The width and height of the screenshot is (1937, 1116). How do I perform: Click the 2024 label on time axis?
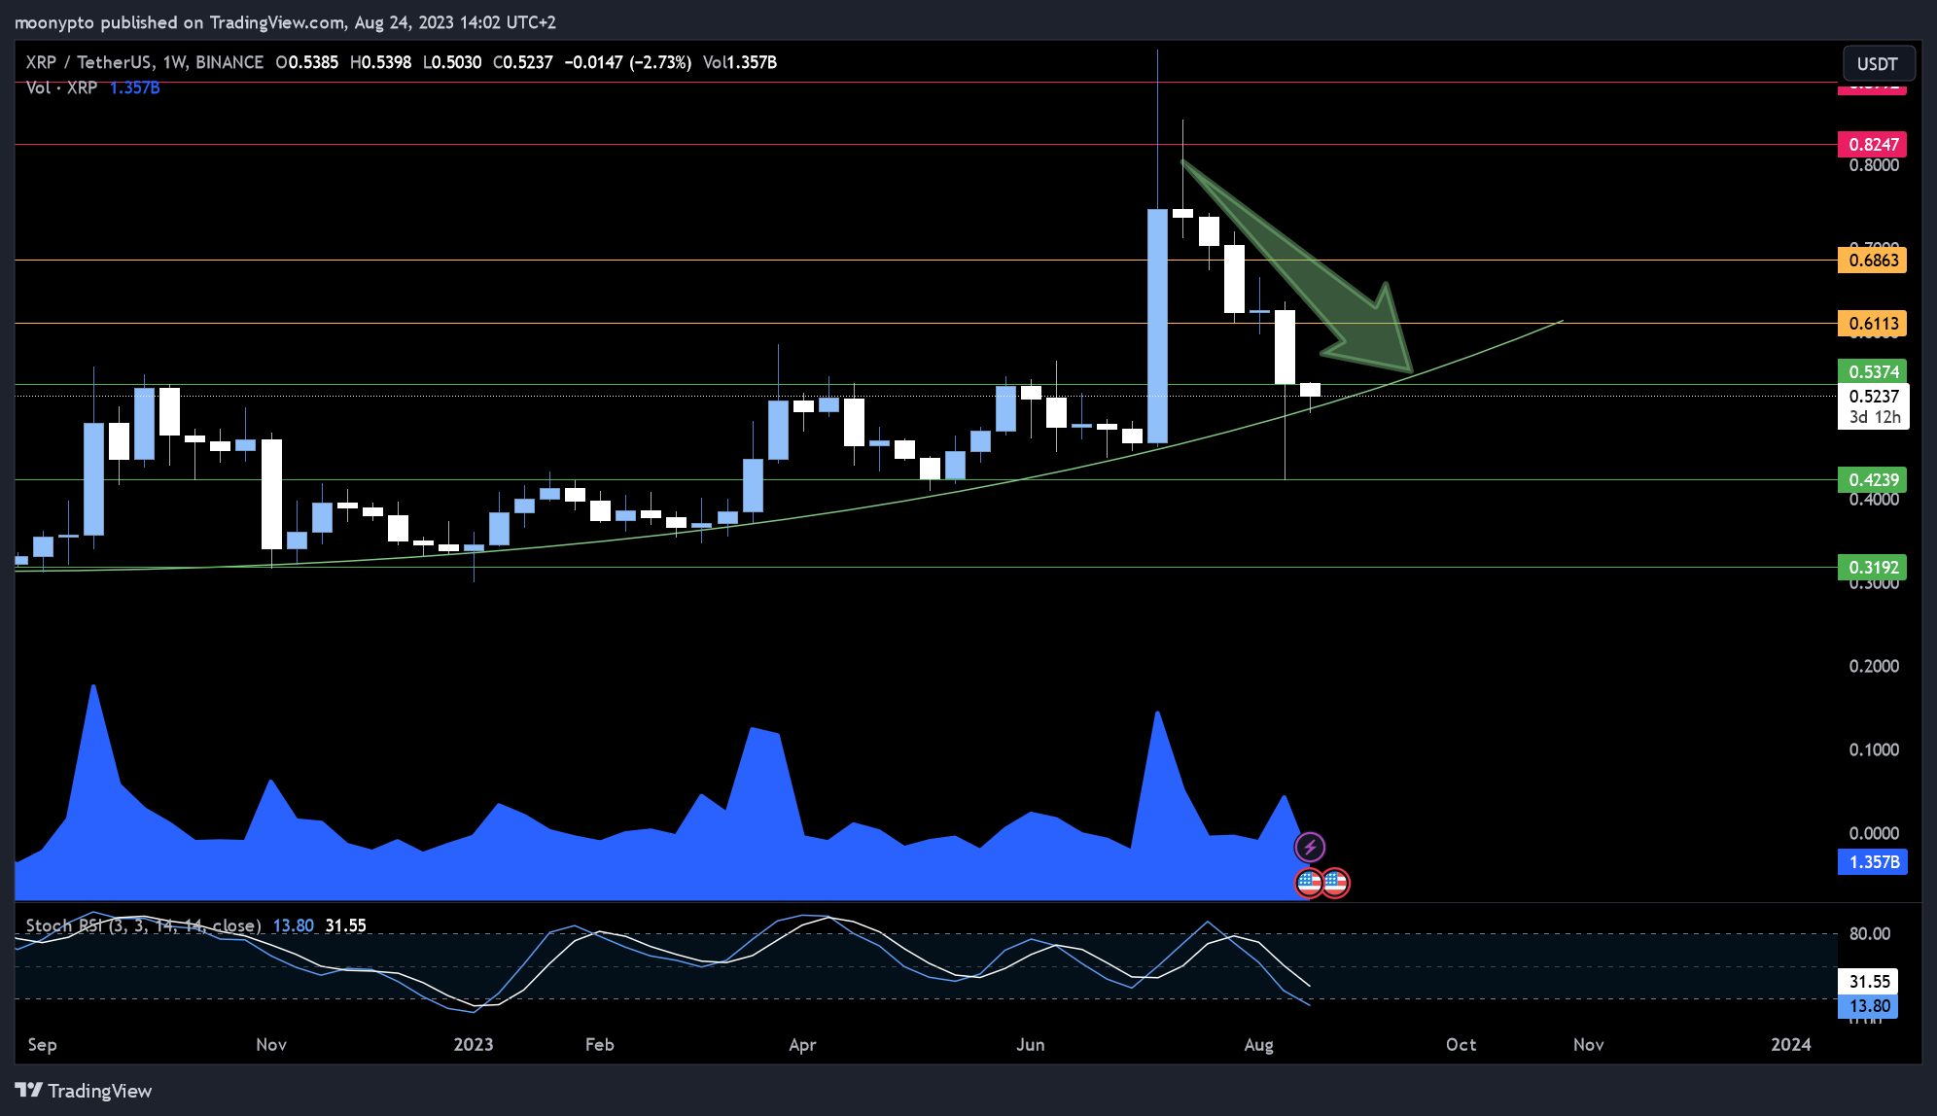(x=1790, y=1044)
